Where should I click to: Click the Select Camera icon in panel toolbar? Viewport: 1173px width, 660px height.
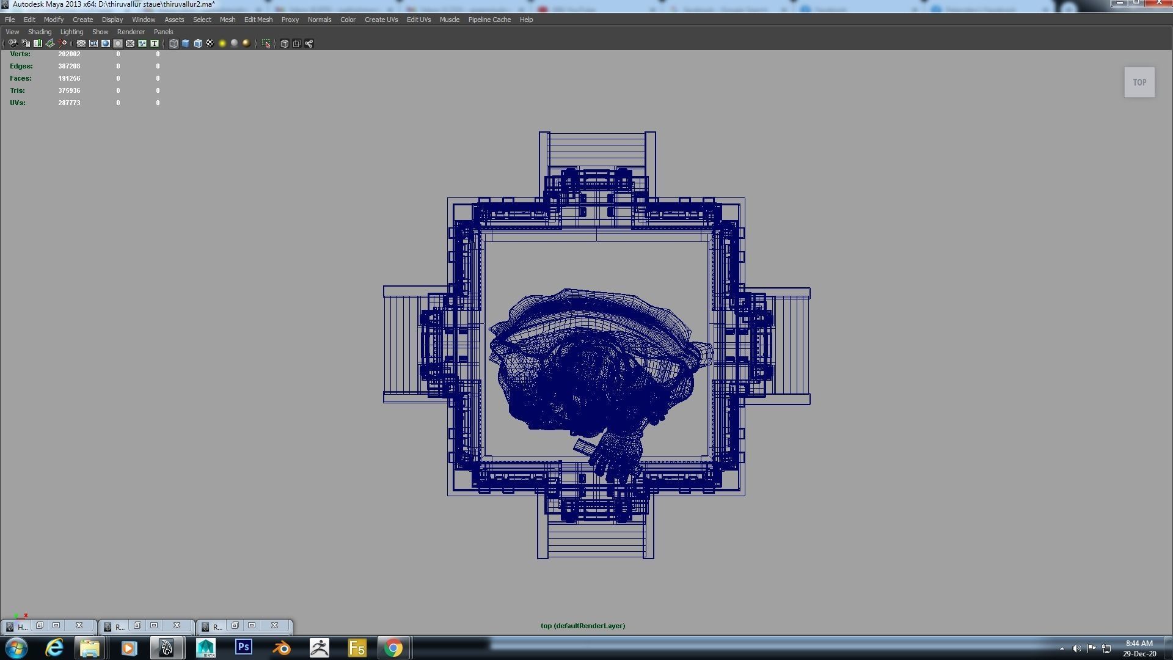(13, 43)
